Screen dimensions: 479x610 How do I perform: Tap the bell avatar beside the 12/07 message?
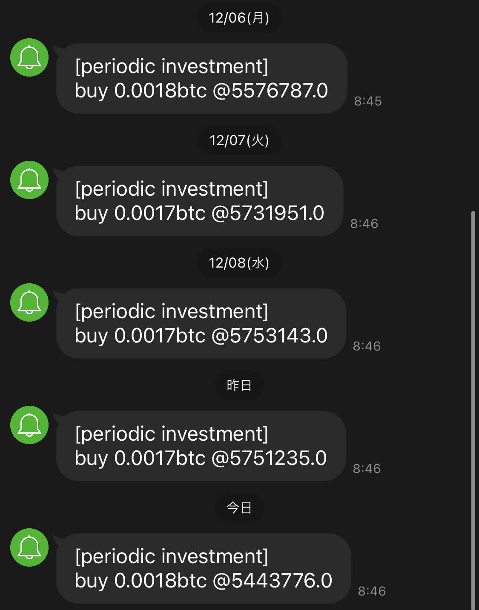[29, 180]
